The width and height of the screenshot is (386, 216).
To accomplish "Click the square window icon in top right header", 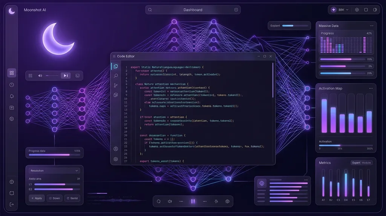I will [366, 9].
